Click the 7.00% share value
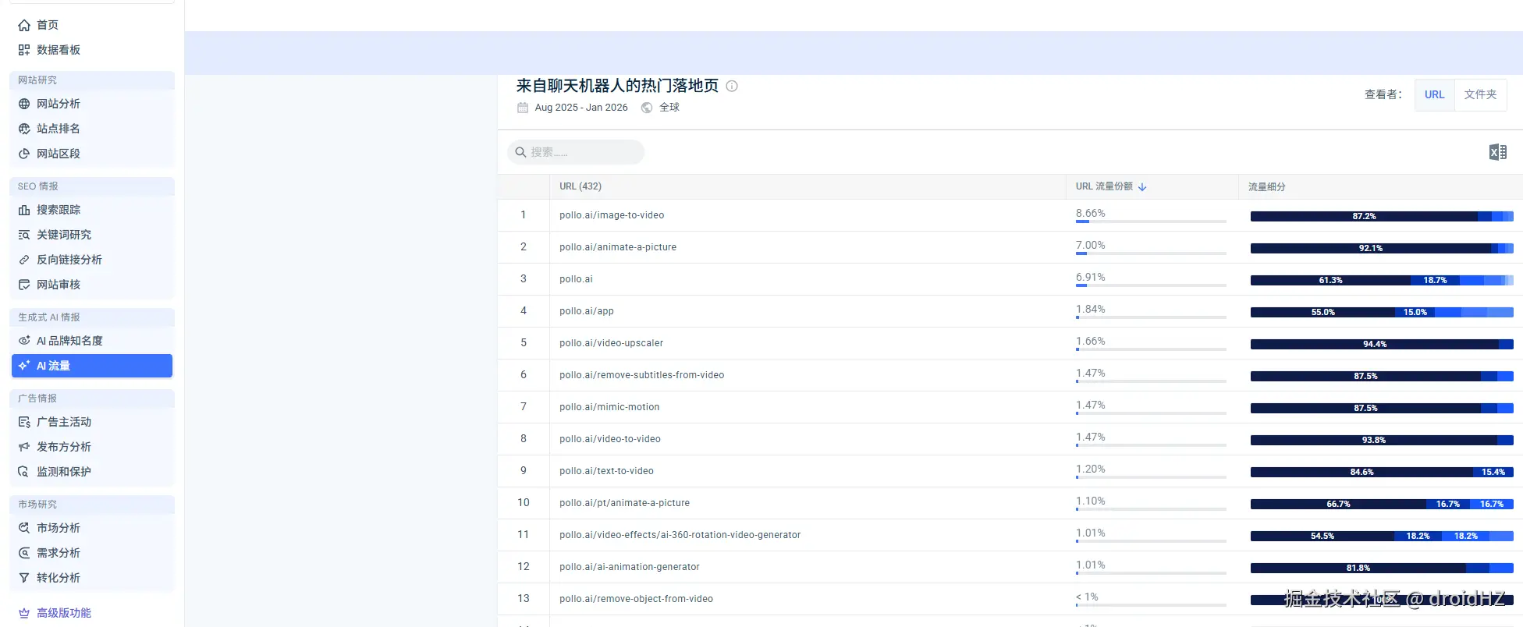 pos(1091,245)
